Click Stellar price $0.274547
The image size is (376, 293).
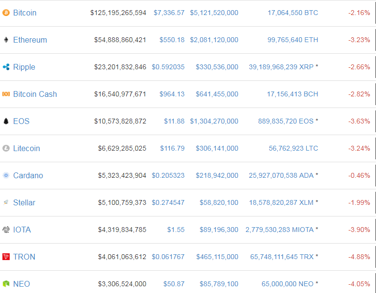coord(168,202)
